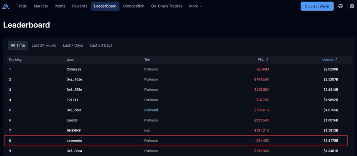
Task: Select user Lynn03
Action: [x=72, y=120]
